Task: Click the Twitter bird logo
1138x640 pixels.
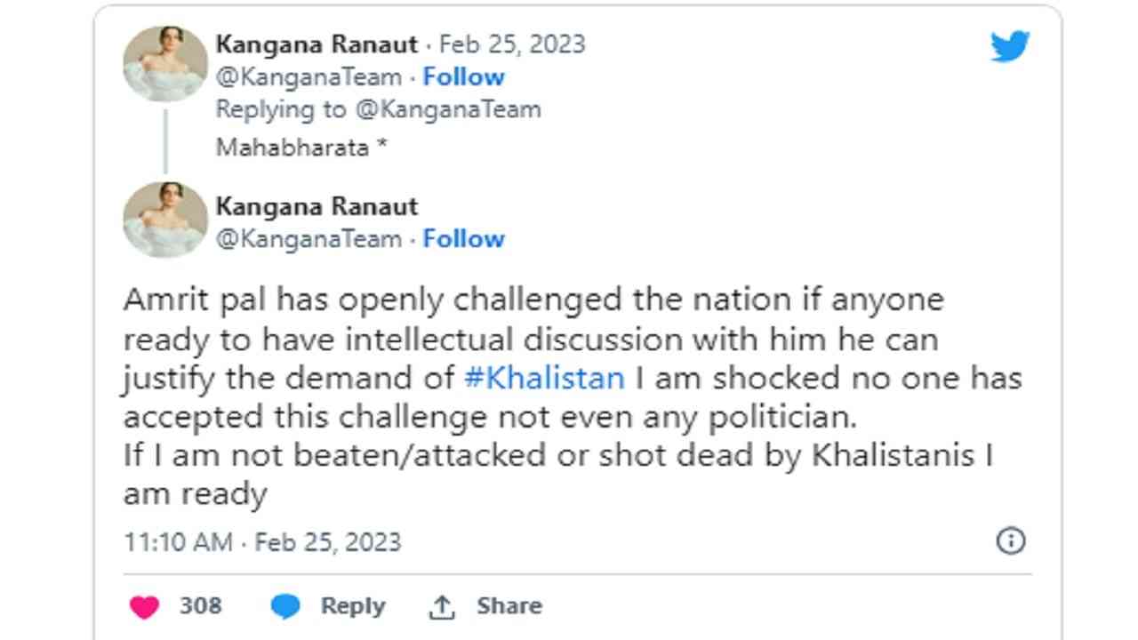Action: pos(1010,46)
